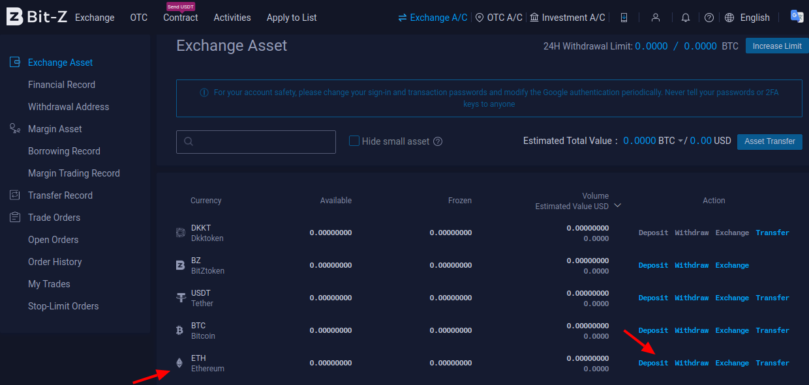
Task: Click the info icon in safety notice
Action: [x=204, y=93]
